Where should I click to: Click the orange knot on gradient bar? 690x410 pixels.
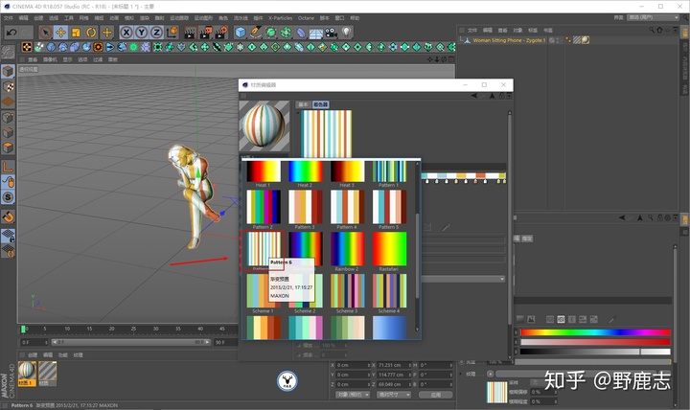(x=475, y=181)
